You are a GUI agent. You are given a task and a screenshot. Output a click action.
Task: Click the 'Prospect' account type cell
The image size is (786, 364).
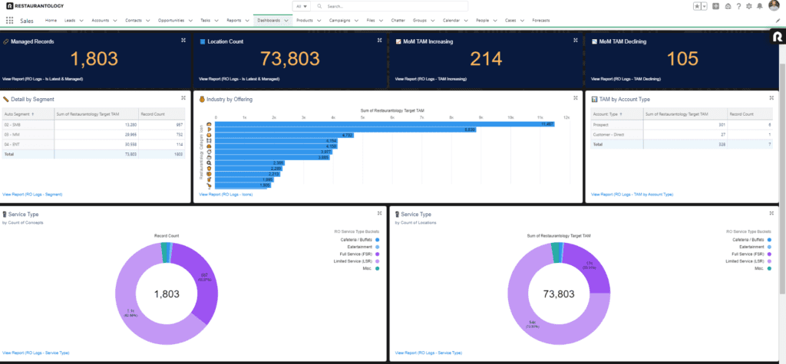tap(616, 125)
